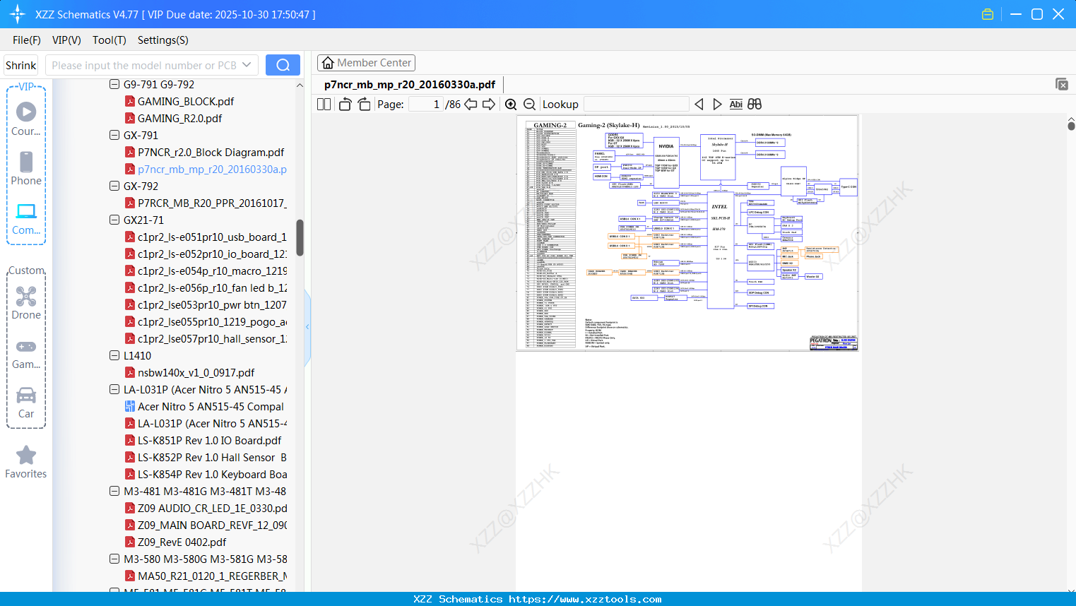
Task: Go to previous page with left arrow
Action: pos(471,105)
